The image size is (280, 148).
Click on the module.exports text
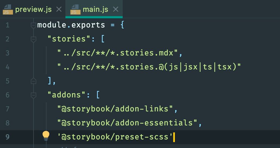tap(71, 25)
